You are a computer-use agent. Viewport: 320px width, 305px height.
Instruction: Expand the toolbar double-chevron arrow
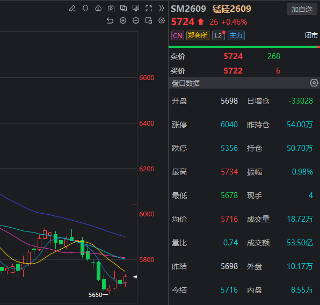pyautogui.click(x=162, y=8)
